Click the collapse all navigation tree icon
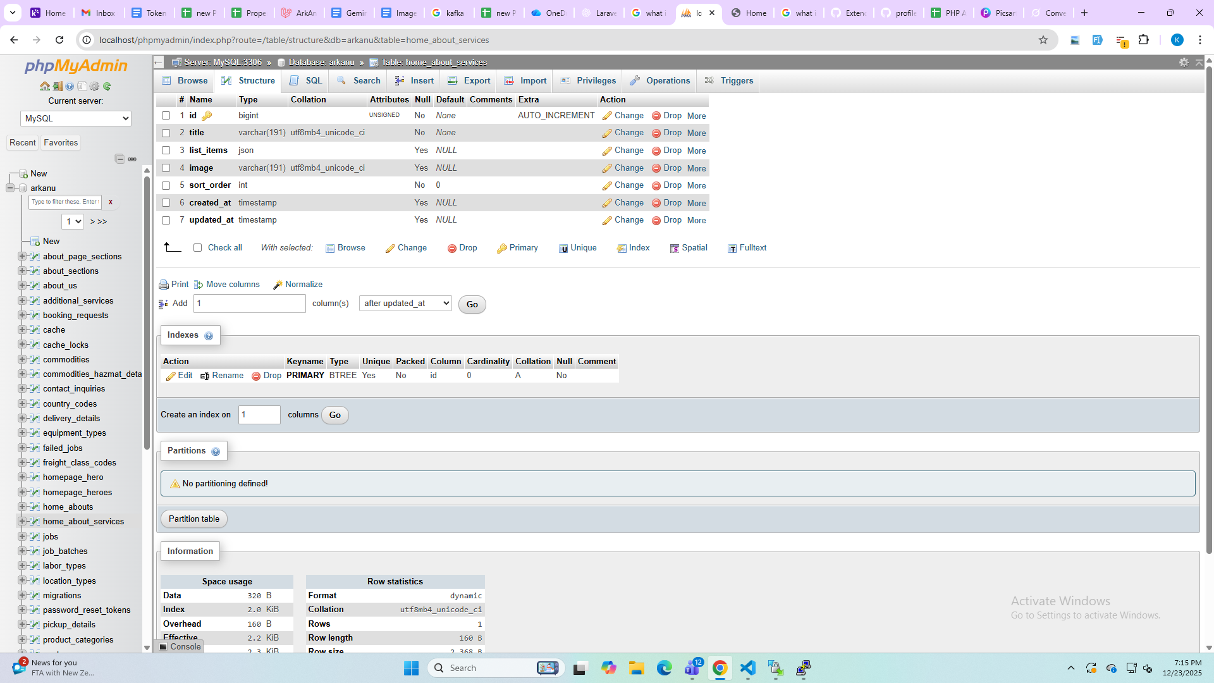 click(x=120, y=159)
